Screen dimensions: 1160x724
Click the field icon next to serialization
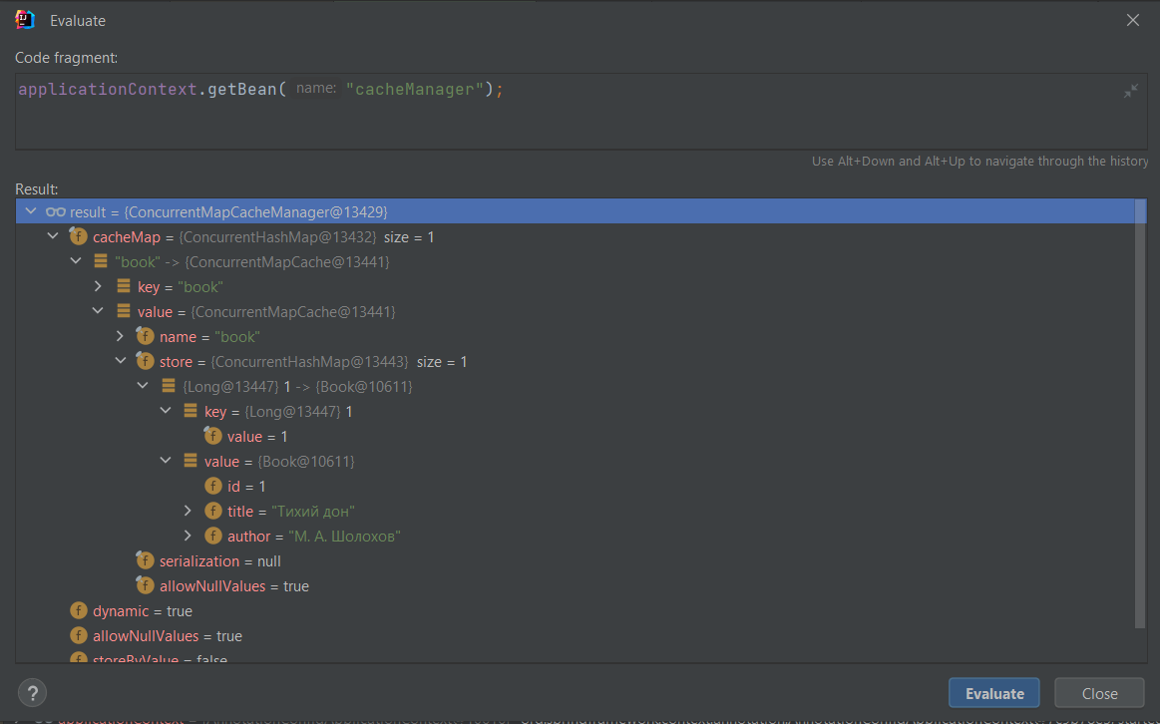tap(145, 561)
